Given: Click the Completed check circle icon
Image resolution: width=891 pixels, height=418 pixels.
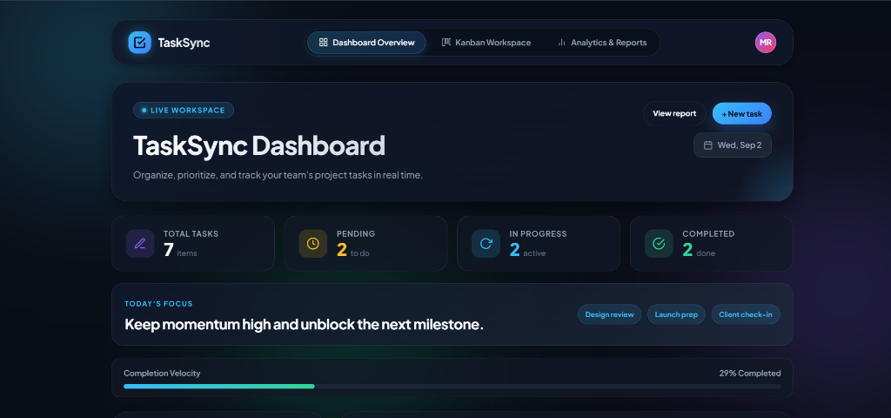Looking at the screenshot, I should click(x=659, y=244).
